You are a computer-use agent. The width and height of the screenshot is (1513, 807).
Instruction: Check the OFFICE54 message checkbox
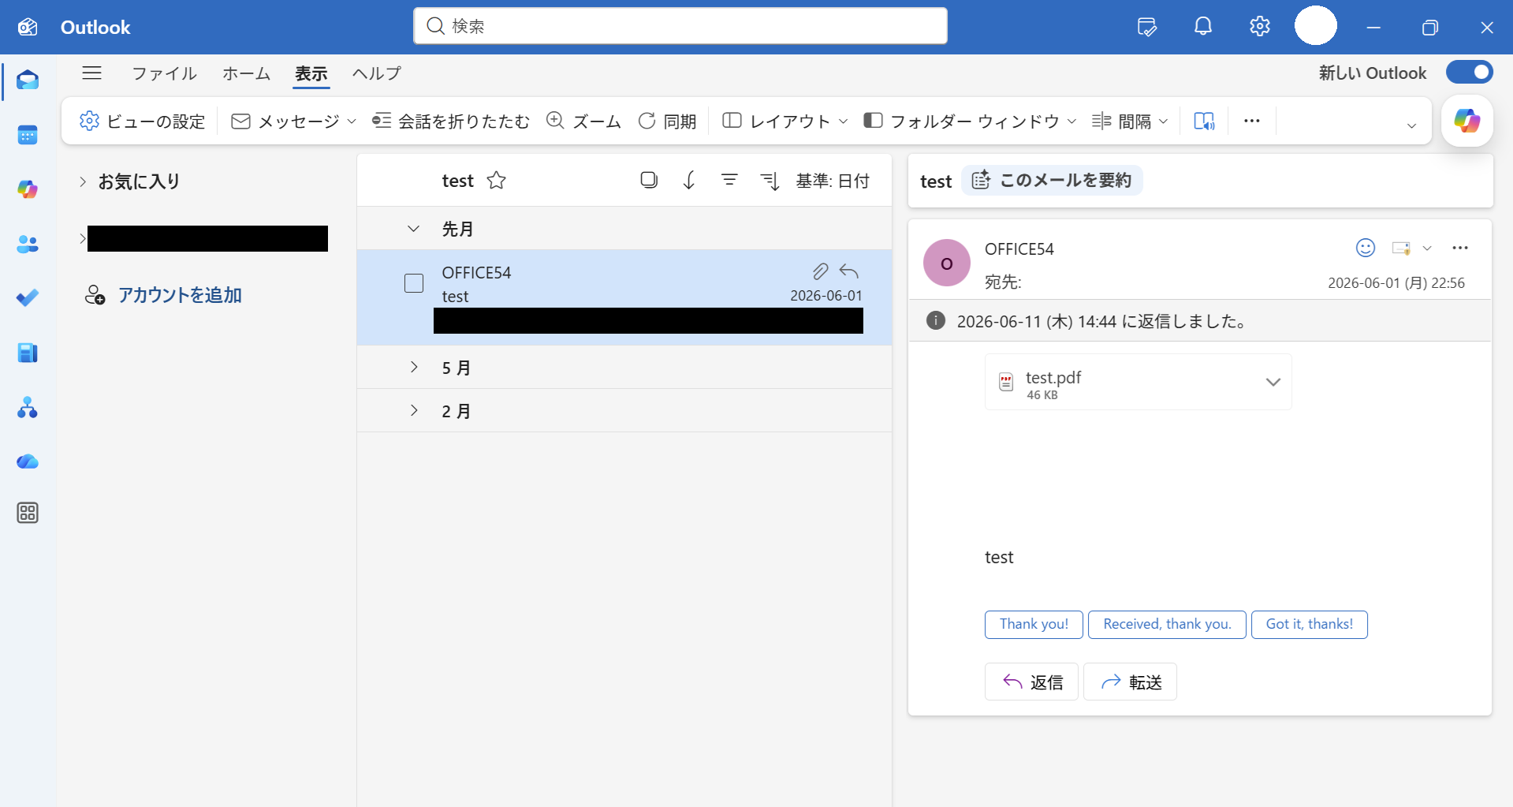[x=414, y=283]
